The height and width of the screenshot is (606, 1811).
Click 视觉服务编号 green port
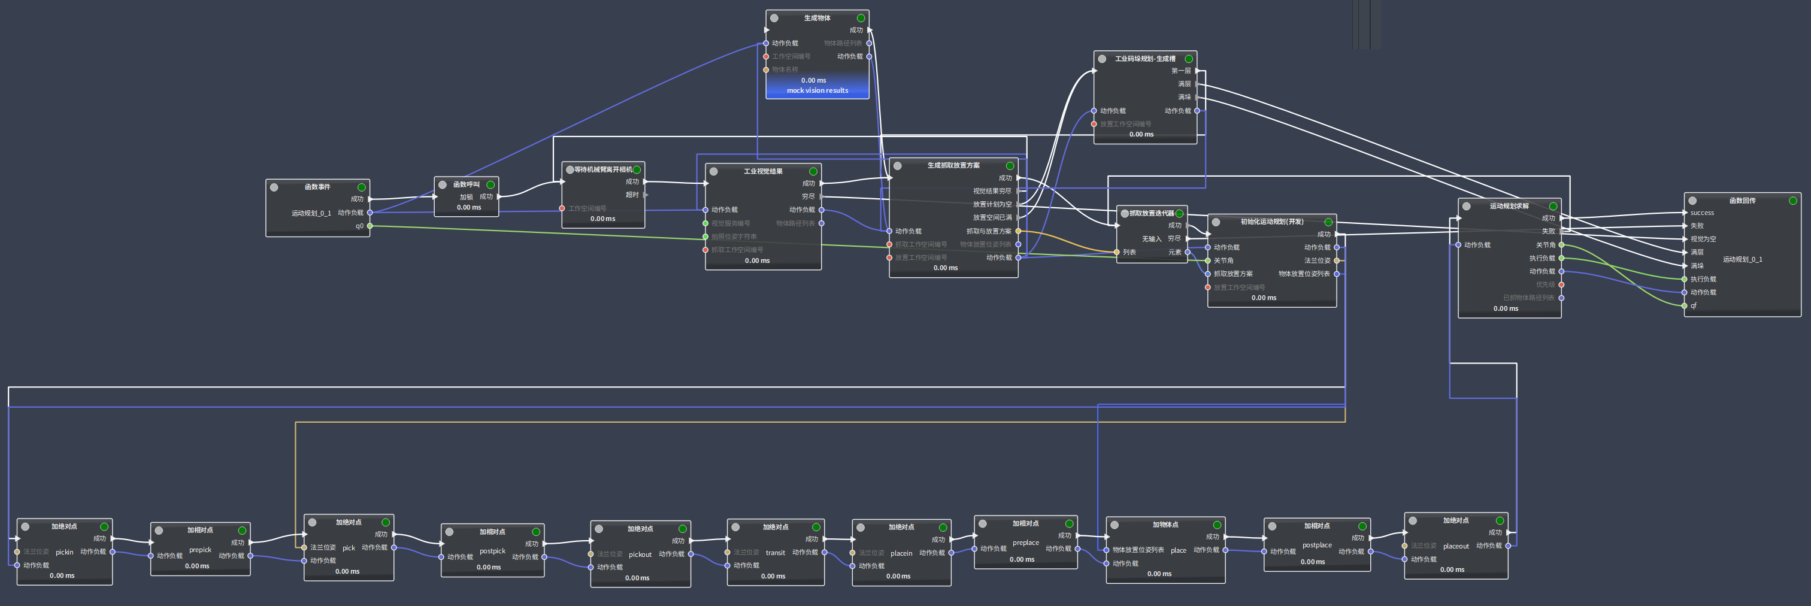pos(705,223)
